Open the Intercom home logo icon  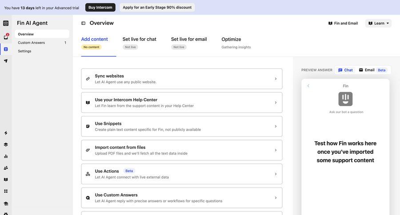pyautogui.click(x=6, y=23)
